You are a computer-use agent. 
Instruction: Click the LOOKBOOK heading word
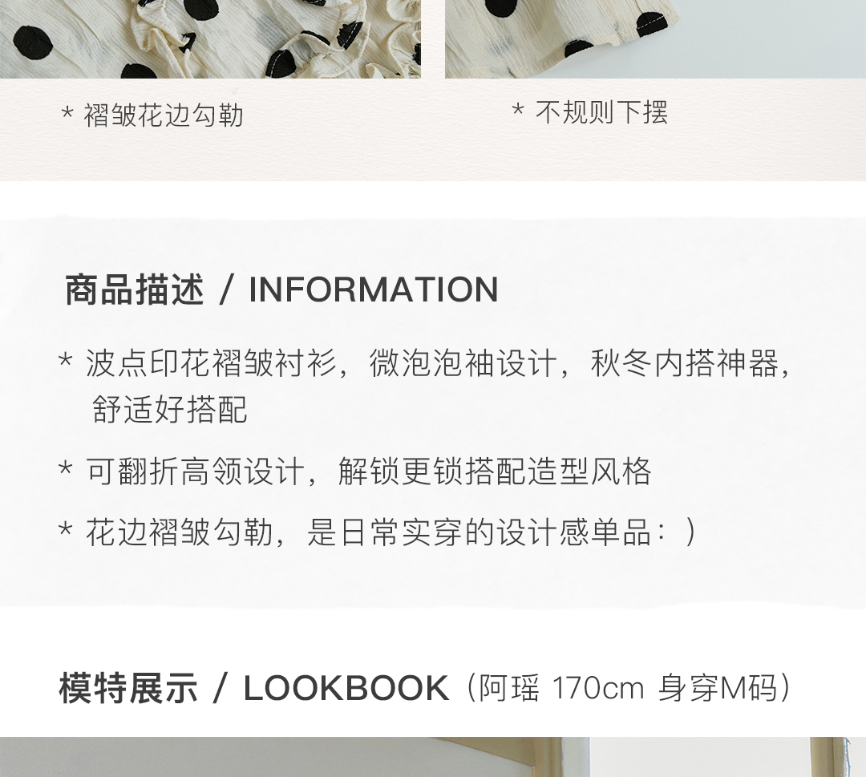click(346, 688)
